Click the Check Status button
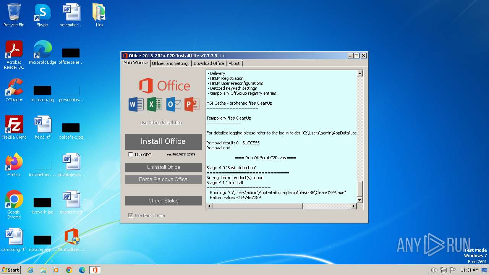The width and height of the screenshot is (489, 275). pos(164,201)
